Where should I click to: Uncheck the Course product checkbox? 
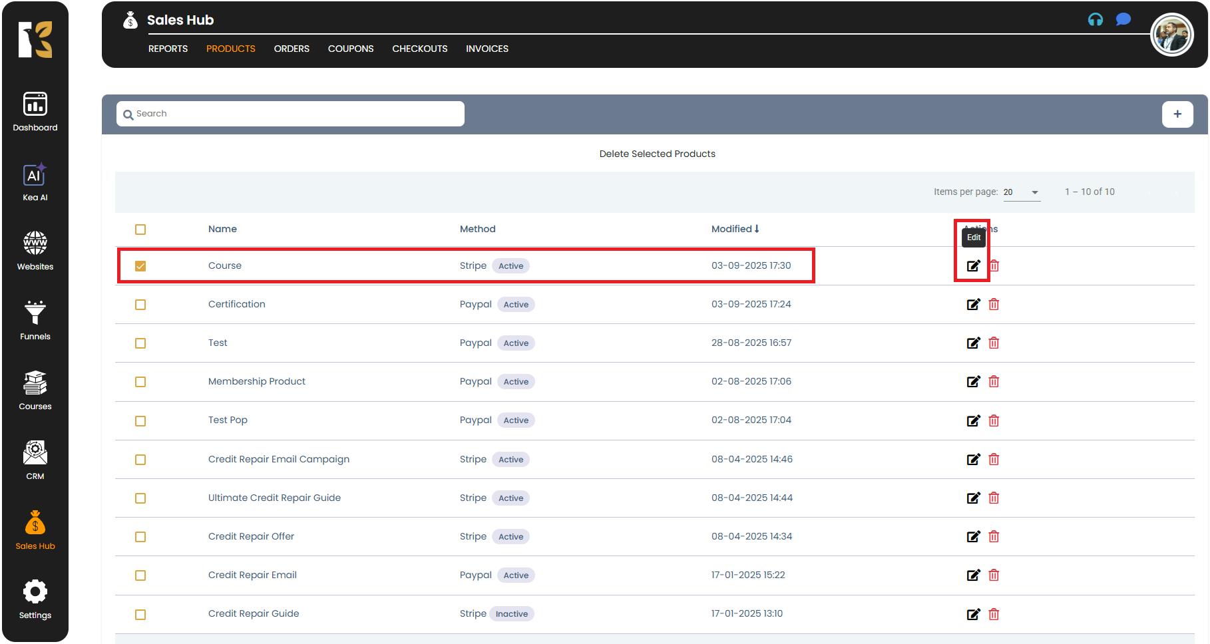(140, 266)
